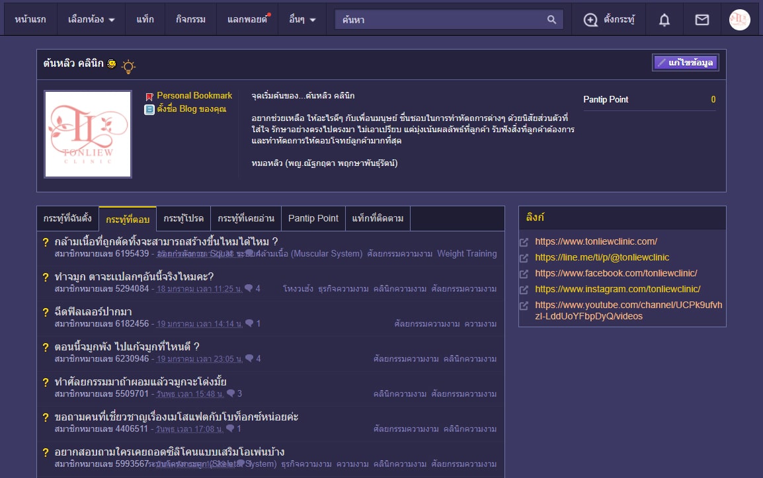
Task: Click the Personal Bookmark flag icon
Action: point(149,97)
